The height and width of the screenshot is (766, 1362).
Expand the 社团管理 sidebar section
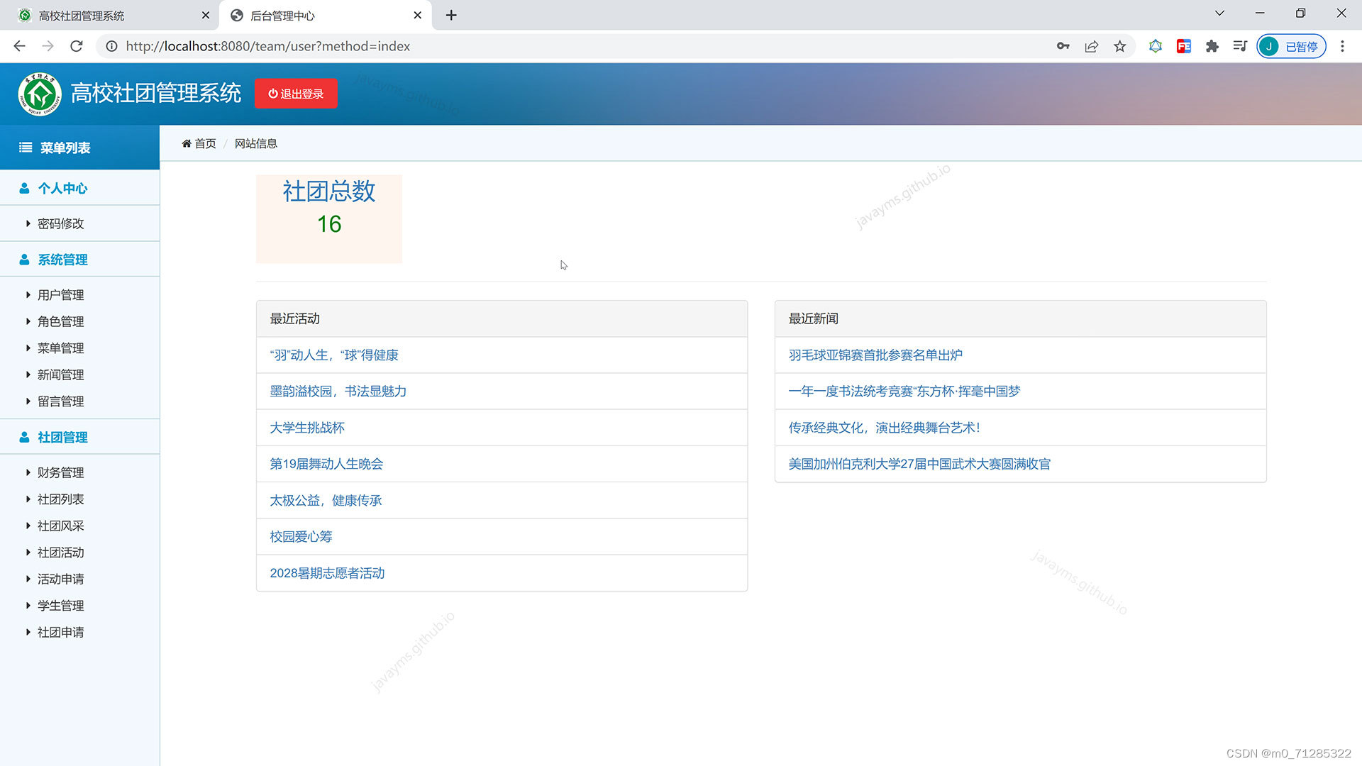[62, 437]
